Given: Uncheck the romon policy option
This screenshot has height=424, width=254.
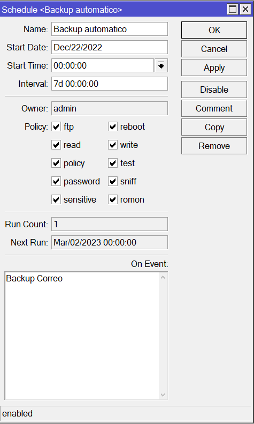Looking at the screenshot, I should (113, 199).
